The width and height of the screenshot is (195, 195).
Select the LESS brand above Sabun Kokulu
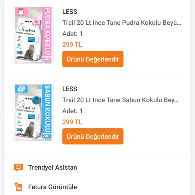point(70,89)
